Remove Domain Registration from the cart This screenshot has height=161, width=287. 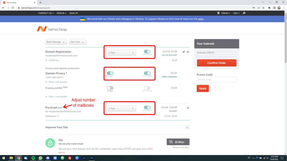click(188, 52)
